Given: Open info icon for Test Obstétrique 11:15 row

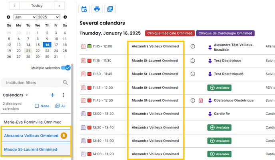Looking at the screenshot, I should click(193, 61).
